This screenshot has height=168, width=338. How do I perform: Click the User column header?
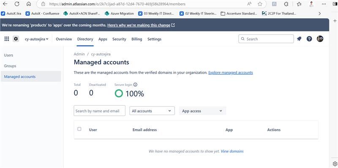(x=93, y=130)
